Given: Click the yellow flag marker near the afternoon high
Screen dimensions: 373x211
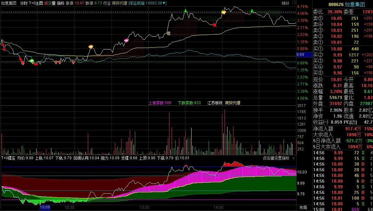Looking at the screenshot, I should (x=223, y=11).
